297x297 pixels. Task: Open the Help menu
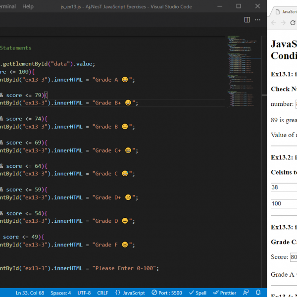pyautogui.click(x=28, y=6)
